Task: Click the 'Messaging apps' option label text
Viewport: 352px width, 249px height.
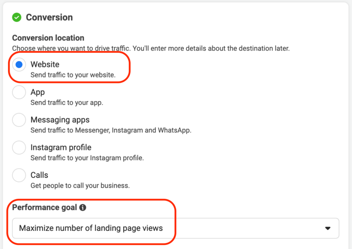Action: (x=60, y=120)
